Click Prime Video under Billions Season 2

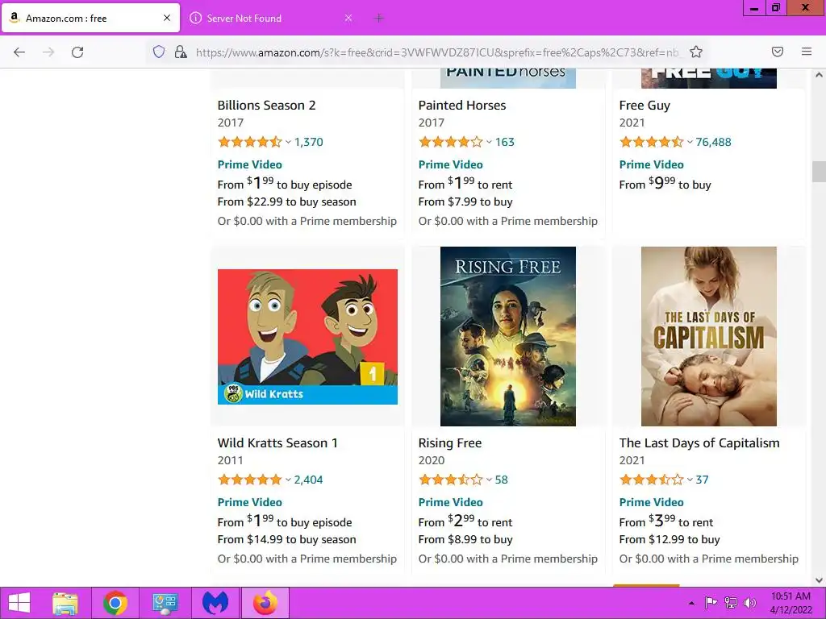point(250,164)
